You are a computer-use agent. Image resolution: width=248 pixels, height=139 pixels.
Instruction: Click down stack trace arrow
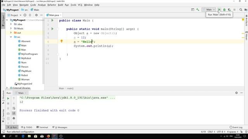coord(14,103)
